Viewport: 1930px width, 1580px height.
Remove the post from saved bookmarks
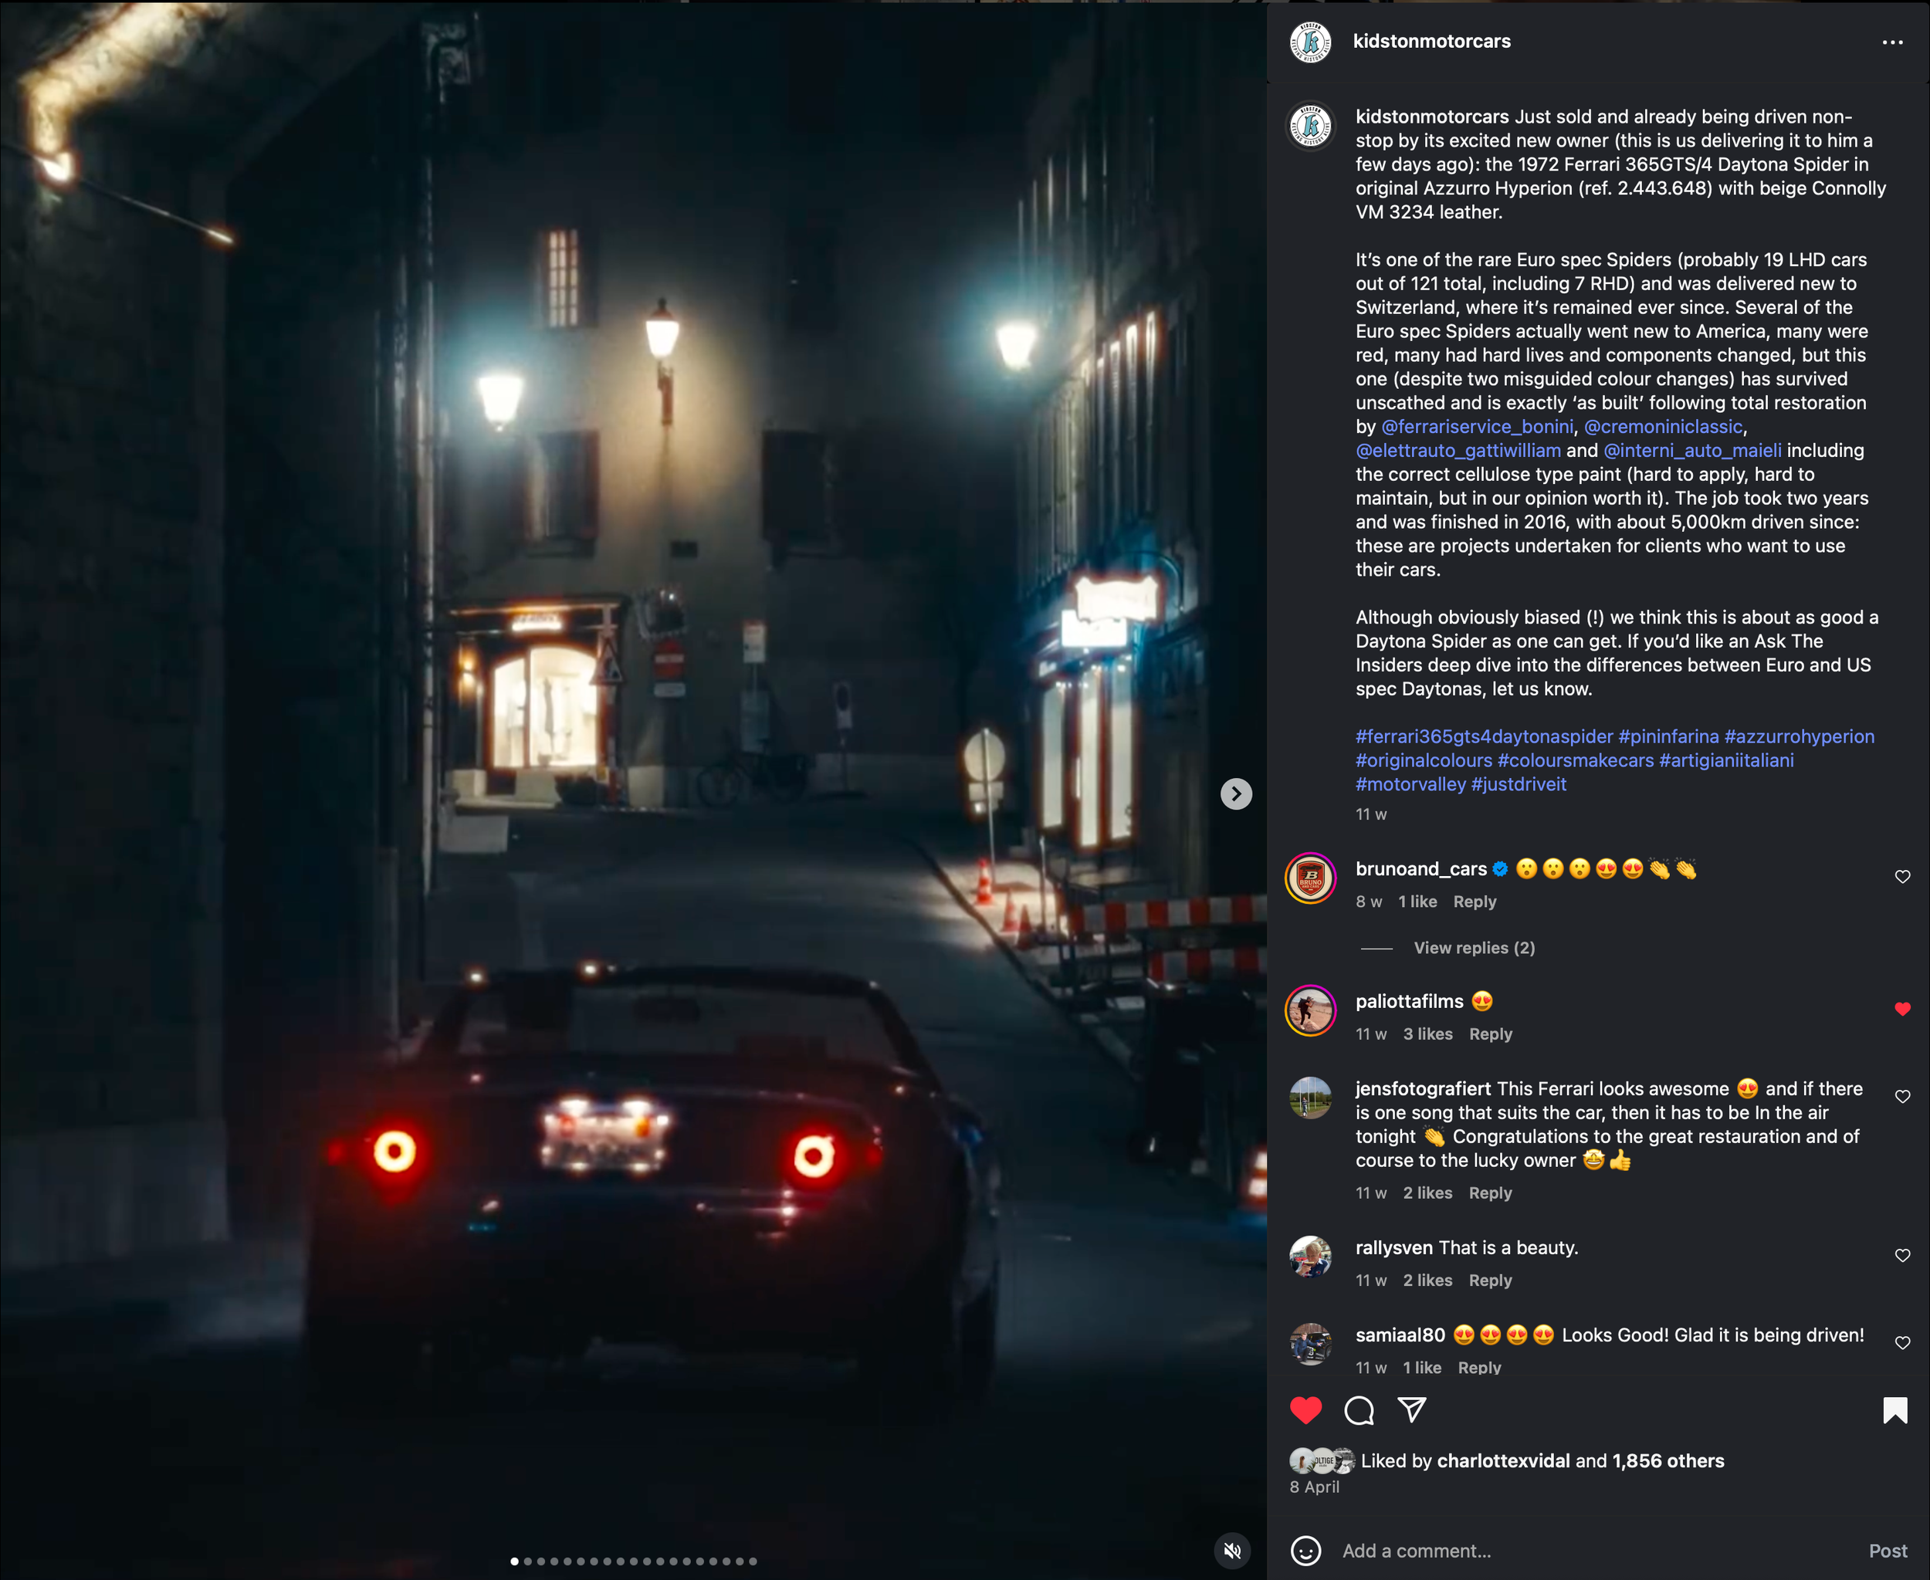[x=1894, y=1409]
